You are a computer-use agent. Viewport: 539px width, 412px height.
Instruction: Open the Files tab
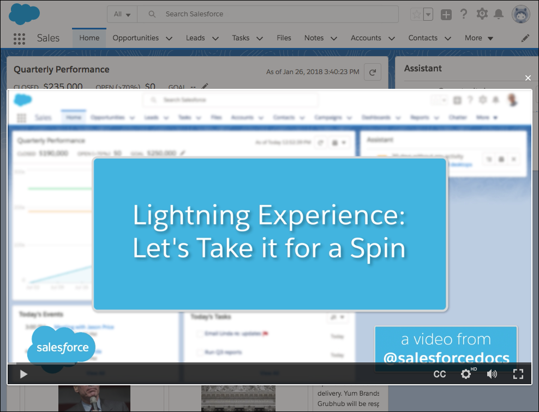click(x=284, y=38)
